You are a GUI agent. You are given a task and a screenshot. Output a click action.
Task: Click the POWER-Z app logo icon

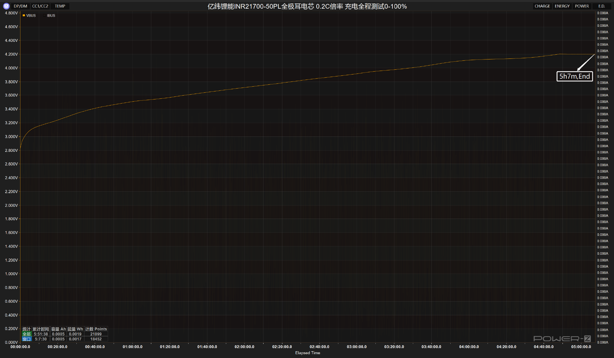tap(6, 6)
